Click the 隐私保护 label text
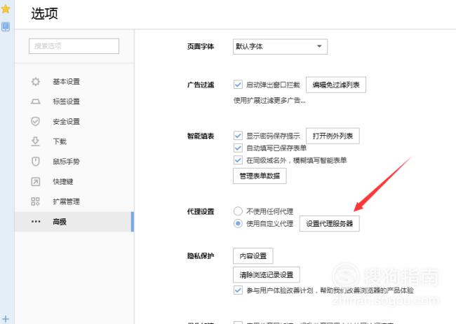 (x=201, y=256)
